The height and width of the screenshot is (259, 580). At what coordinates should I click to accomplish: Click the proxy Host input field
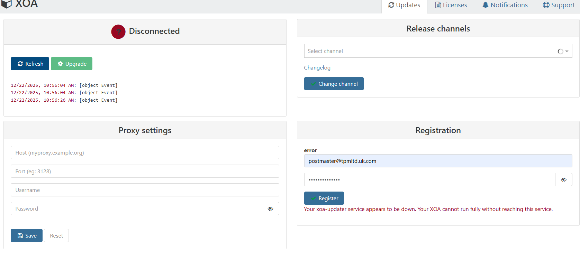tap(145, 153)
